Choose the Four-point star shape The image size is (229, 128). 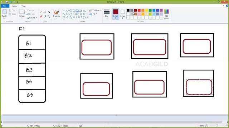[x=67, y=17]
